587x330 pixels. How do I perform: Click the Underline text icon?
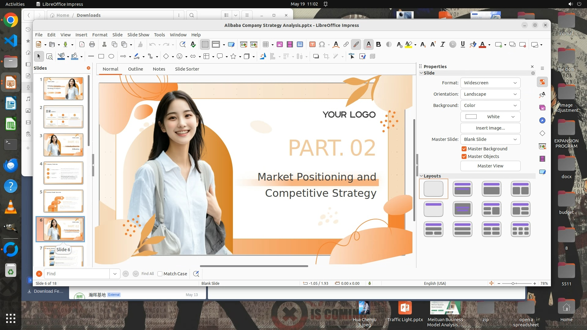pos(463,45)
